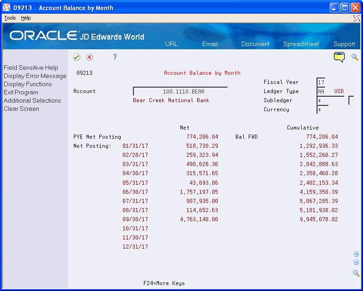Select Field Sensitive Help
Viewport: 363px width, 291px height.
coord(31,68)
